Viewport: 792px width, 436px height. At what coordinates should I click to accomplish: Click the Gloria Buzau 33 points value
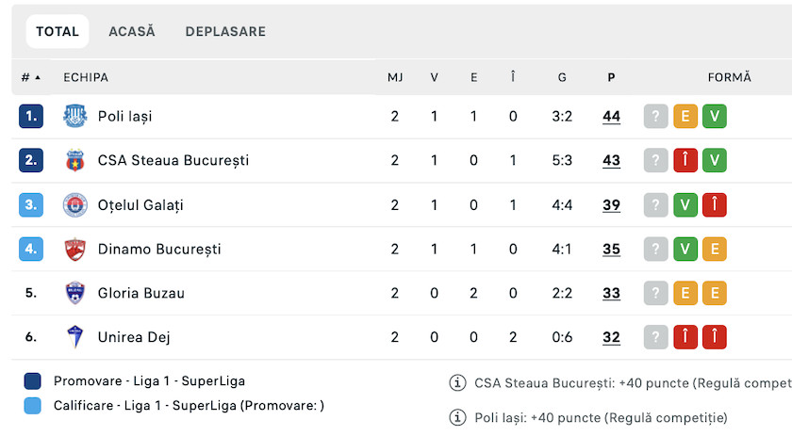[x=611, y=294]
